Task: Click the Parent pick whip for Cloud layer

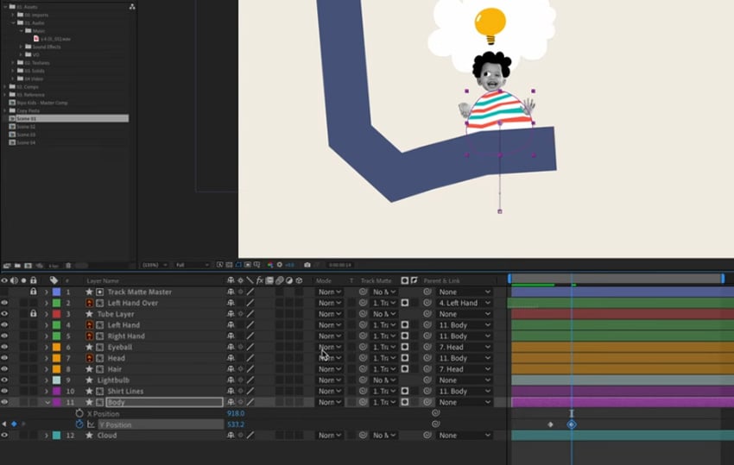Action: pyautogui.click(x=427, y=435)
